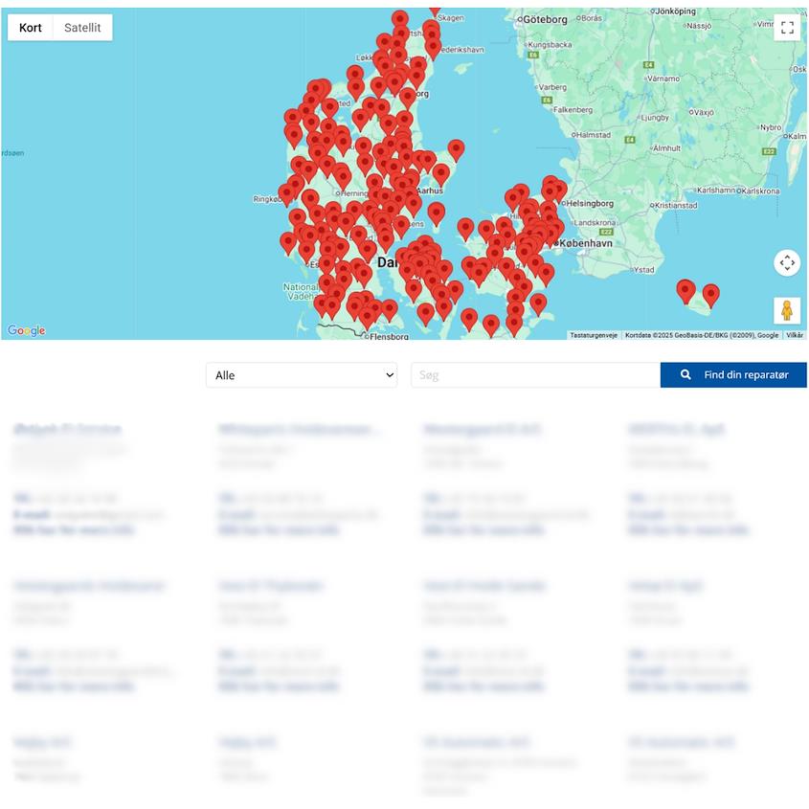This screenshot has width=809, height=809.
Task: Switch to the Satellit map view
Action: [x=82, y=28]
